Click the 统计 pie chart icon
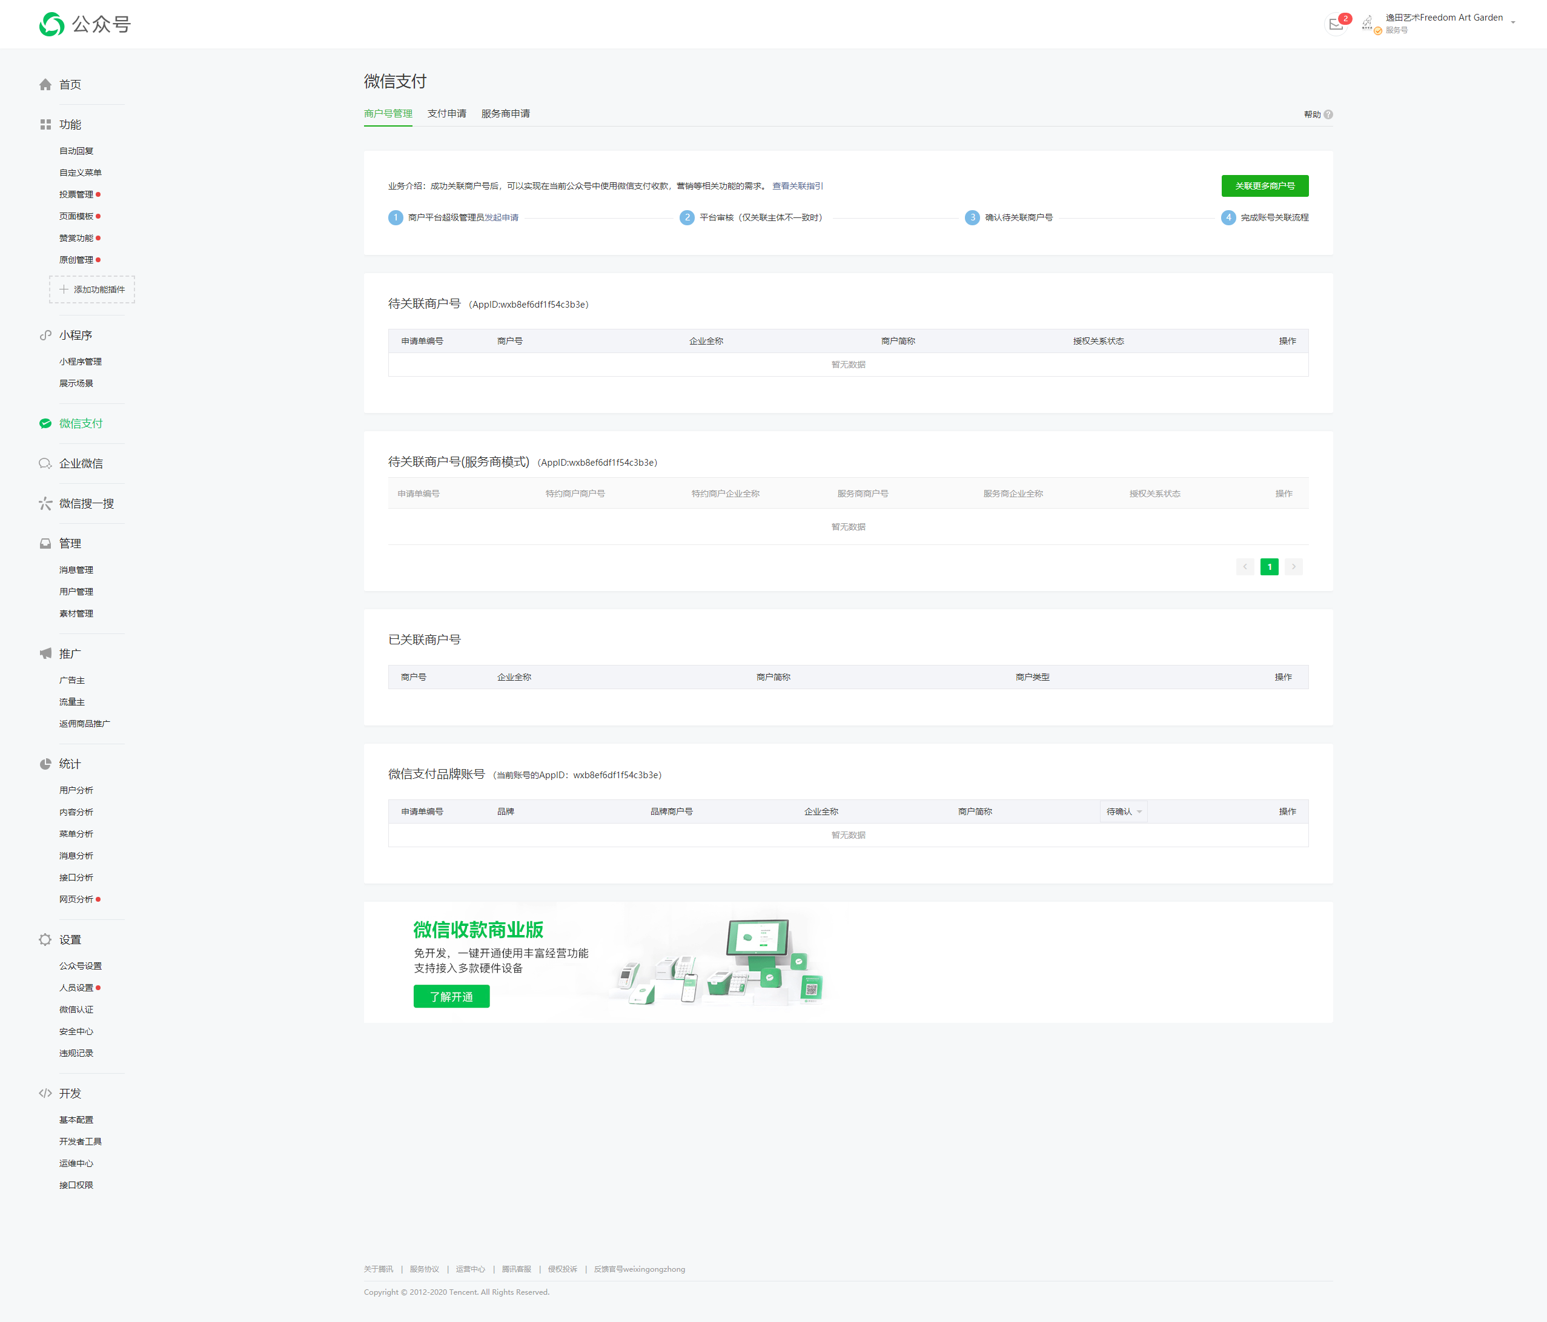Viewport: 1547px width, 1322px height. [x=45, y=764]
